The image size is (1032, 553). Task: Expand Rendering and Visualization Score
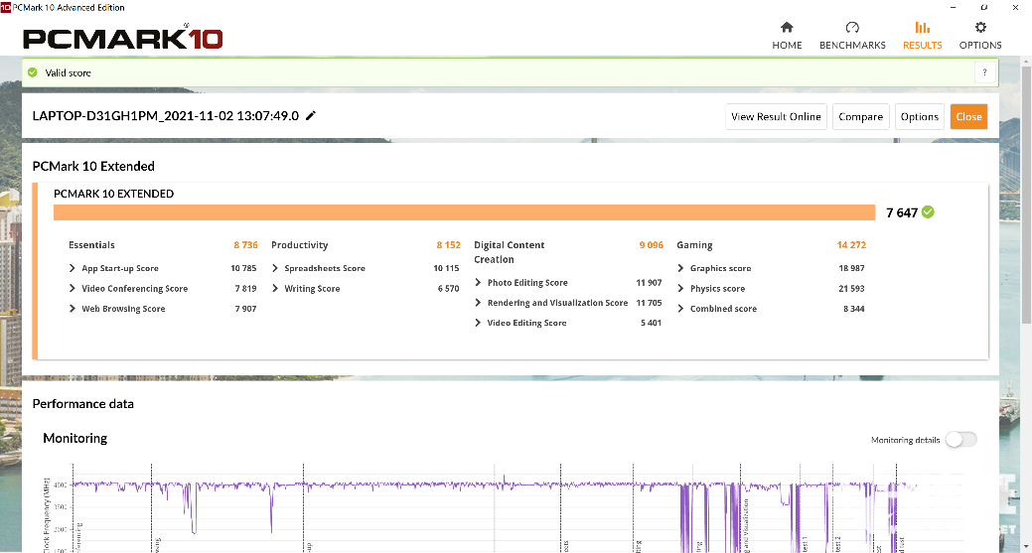478,303
